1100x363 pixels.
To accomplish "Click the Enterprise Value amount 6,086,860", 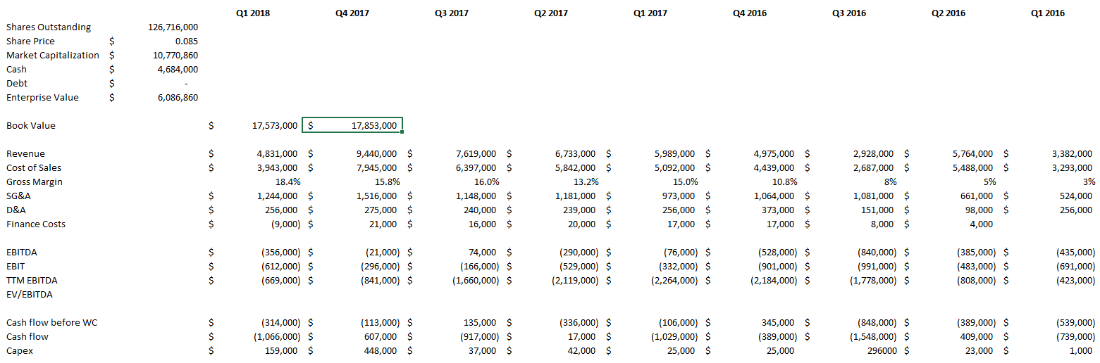I will click(x=178, y=98).
